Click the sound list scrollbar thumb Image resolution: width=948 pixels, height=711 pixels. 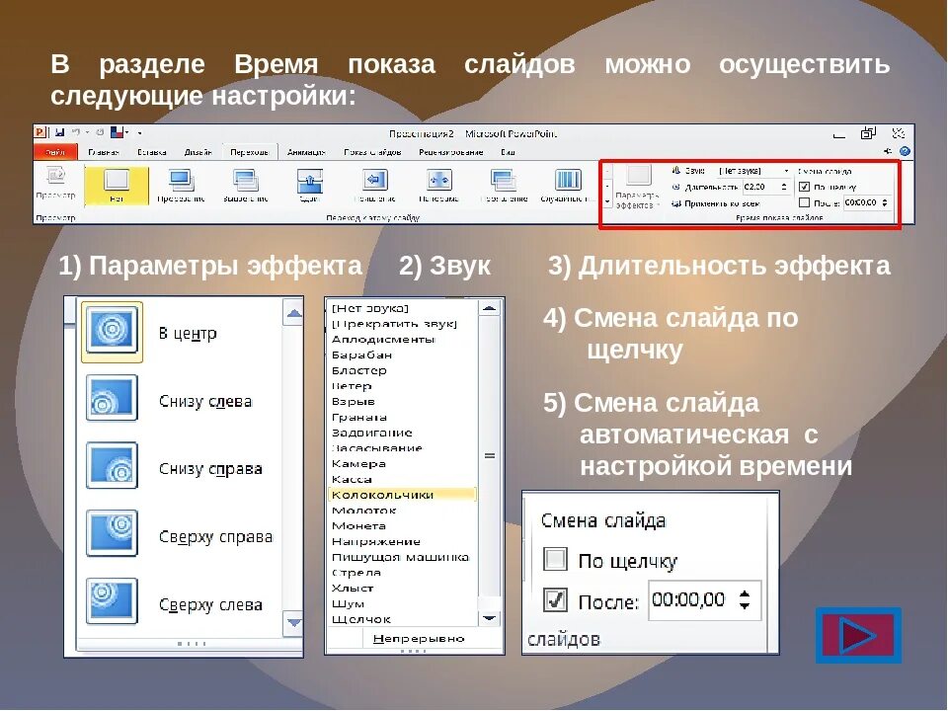pos(489,456)
